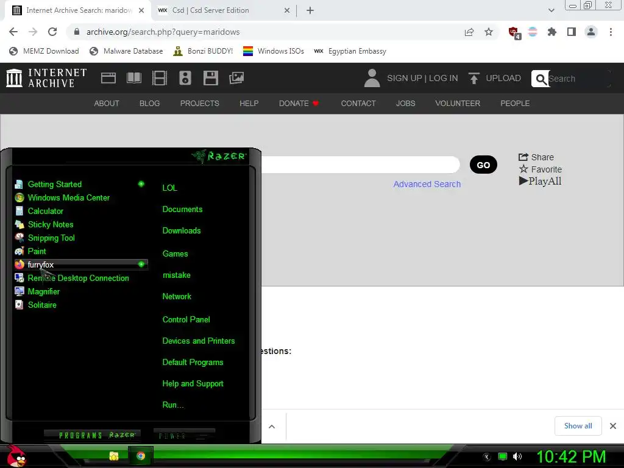Open the extensions puzzle icon

click(552, 32)
